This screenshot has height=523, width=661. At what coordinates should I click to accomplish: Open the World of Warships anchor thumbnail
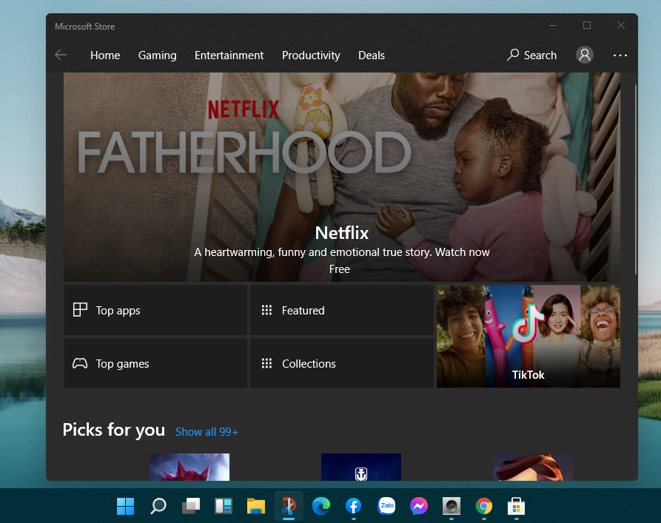click(x=361, y=467)
